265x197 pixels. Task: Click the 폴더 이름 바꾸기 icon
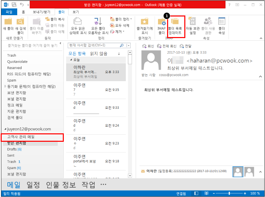(x=37, y=22)
